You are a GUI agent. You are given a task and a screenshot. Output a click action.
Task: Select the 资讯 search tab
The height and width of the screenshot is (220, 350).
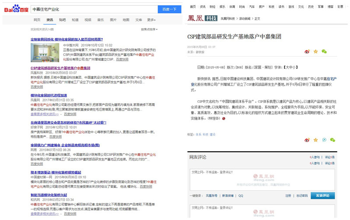click(50, 20)
